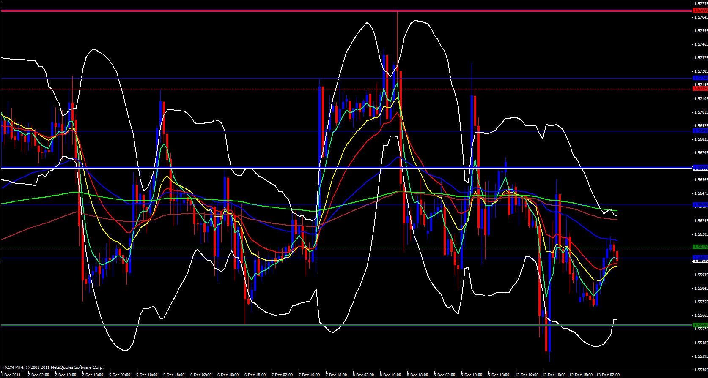Click the 9 Dec 10:00 time label

pyautogui.click(x=472, y=375)
